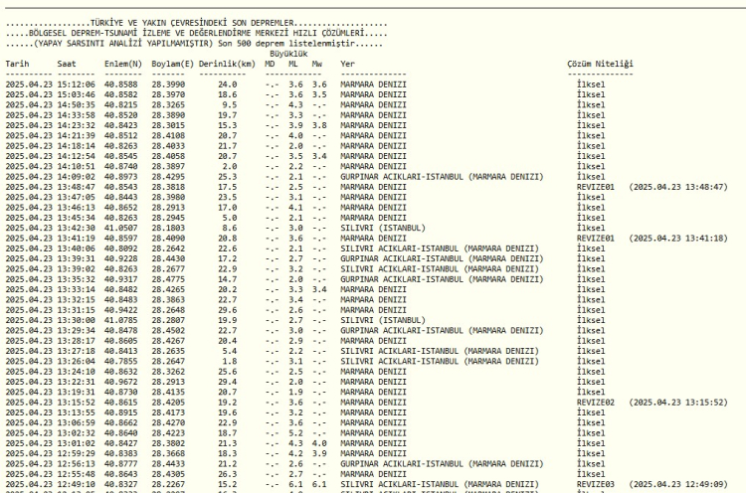Screen dimensions: 746x493
Task: Click depth value 24.0 in the first row
Action: click(x=227, y=84)
